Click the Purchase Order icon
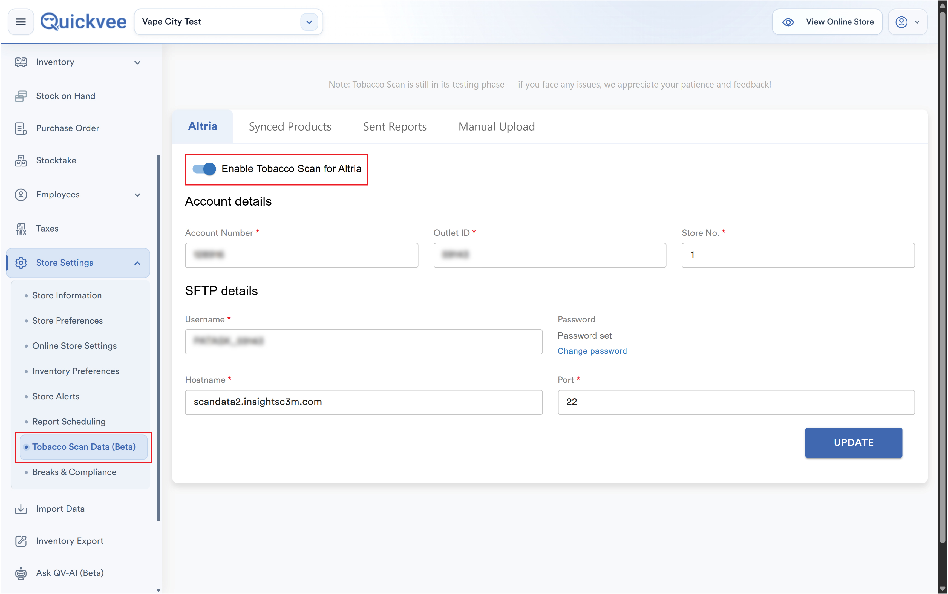The image size is (948, 594). click(x=21, y=128)
